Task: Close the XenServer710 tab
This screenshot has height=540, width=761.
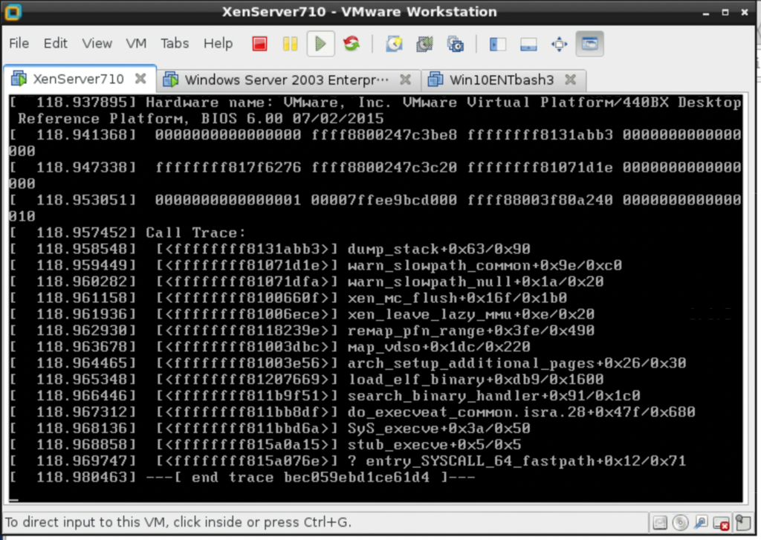Action: click(x=140, y=79)
